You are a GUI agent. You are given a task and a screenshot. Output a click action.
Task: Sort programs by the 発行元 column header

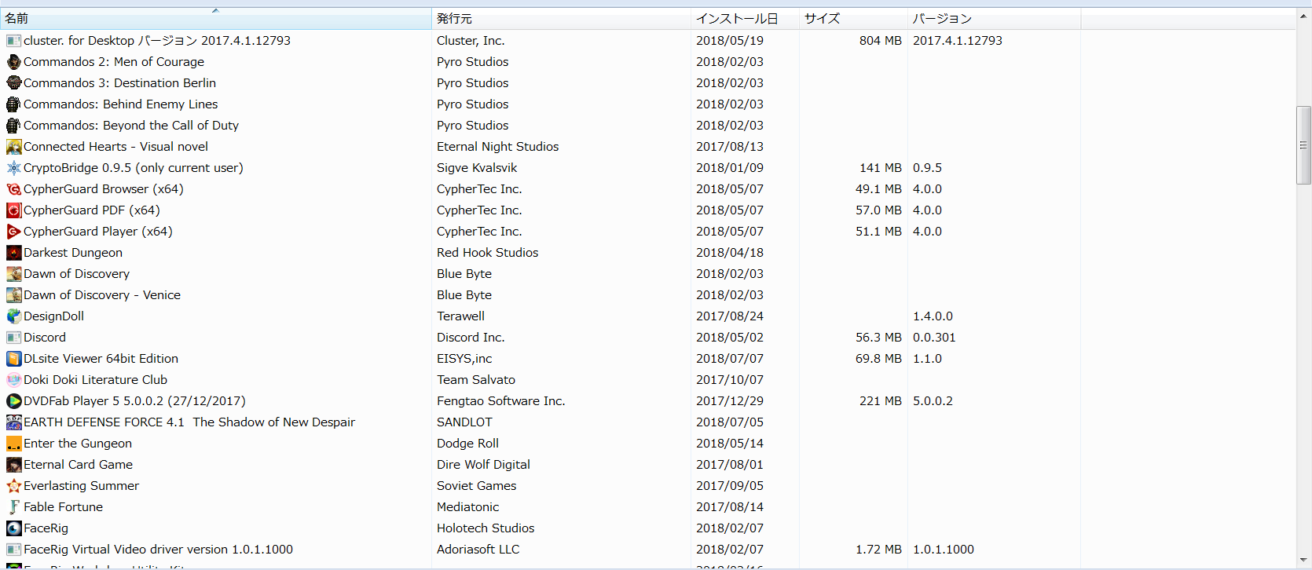[x=562, y=19]
